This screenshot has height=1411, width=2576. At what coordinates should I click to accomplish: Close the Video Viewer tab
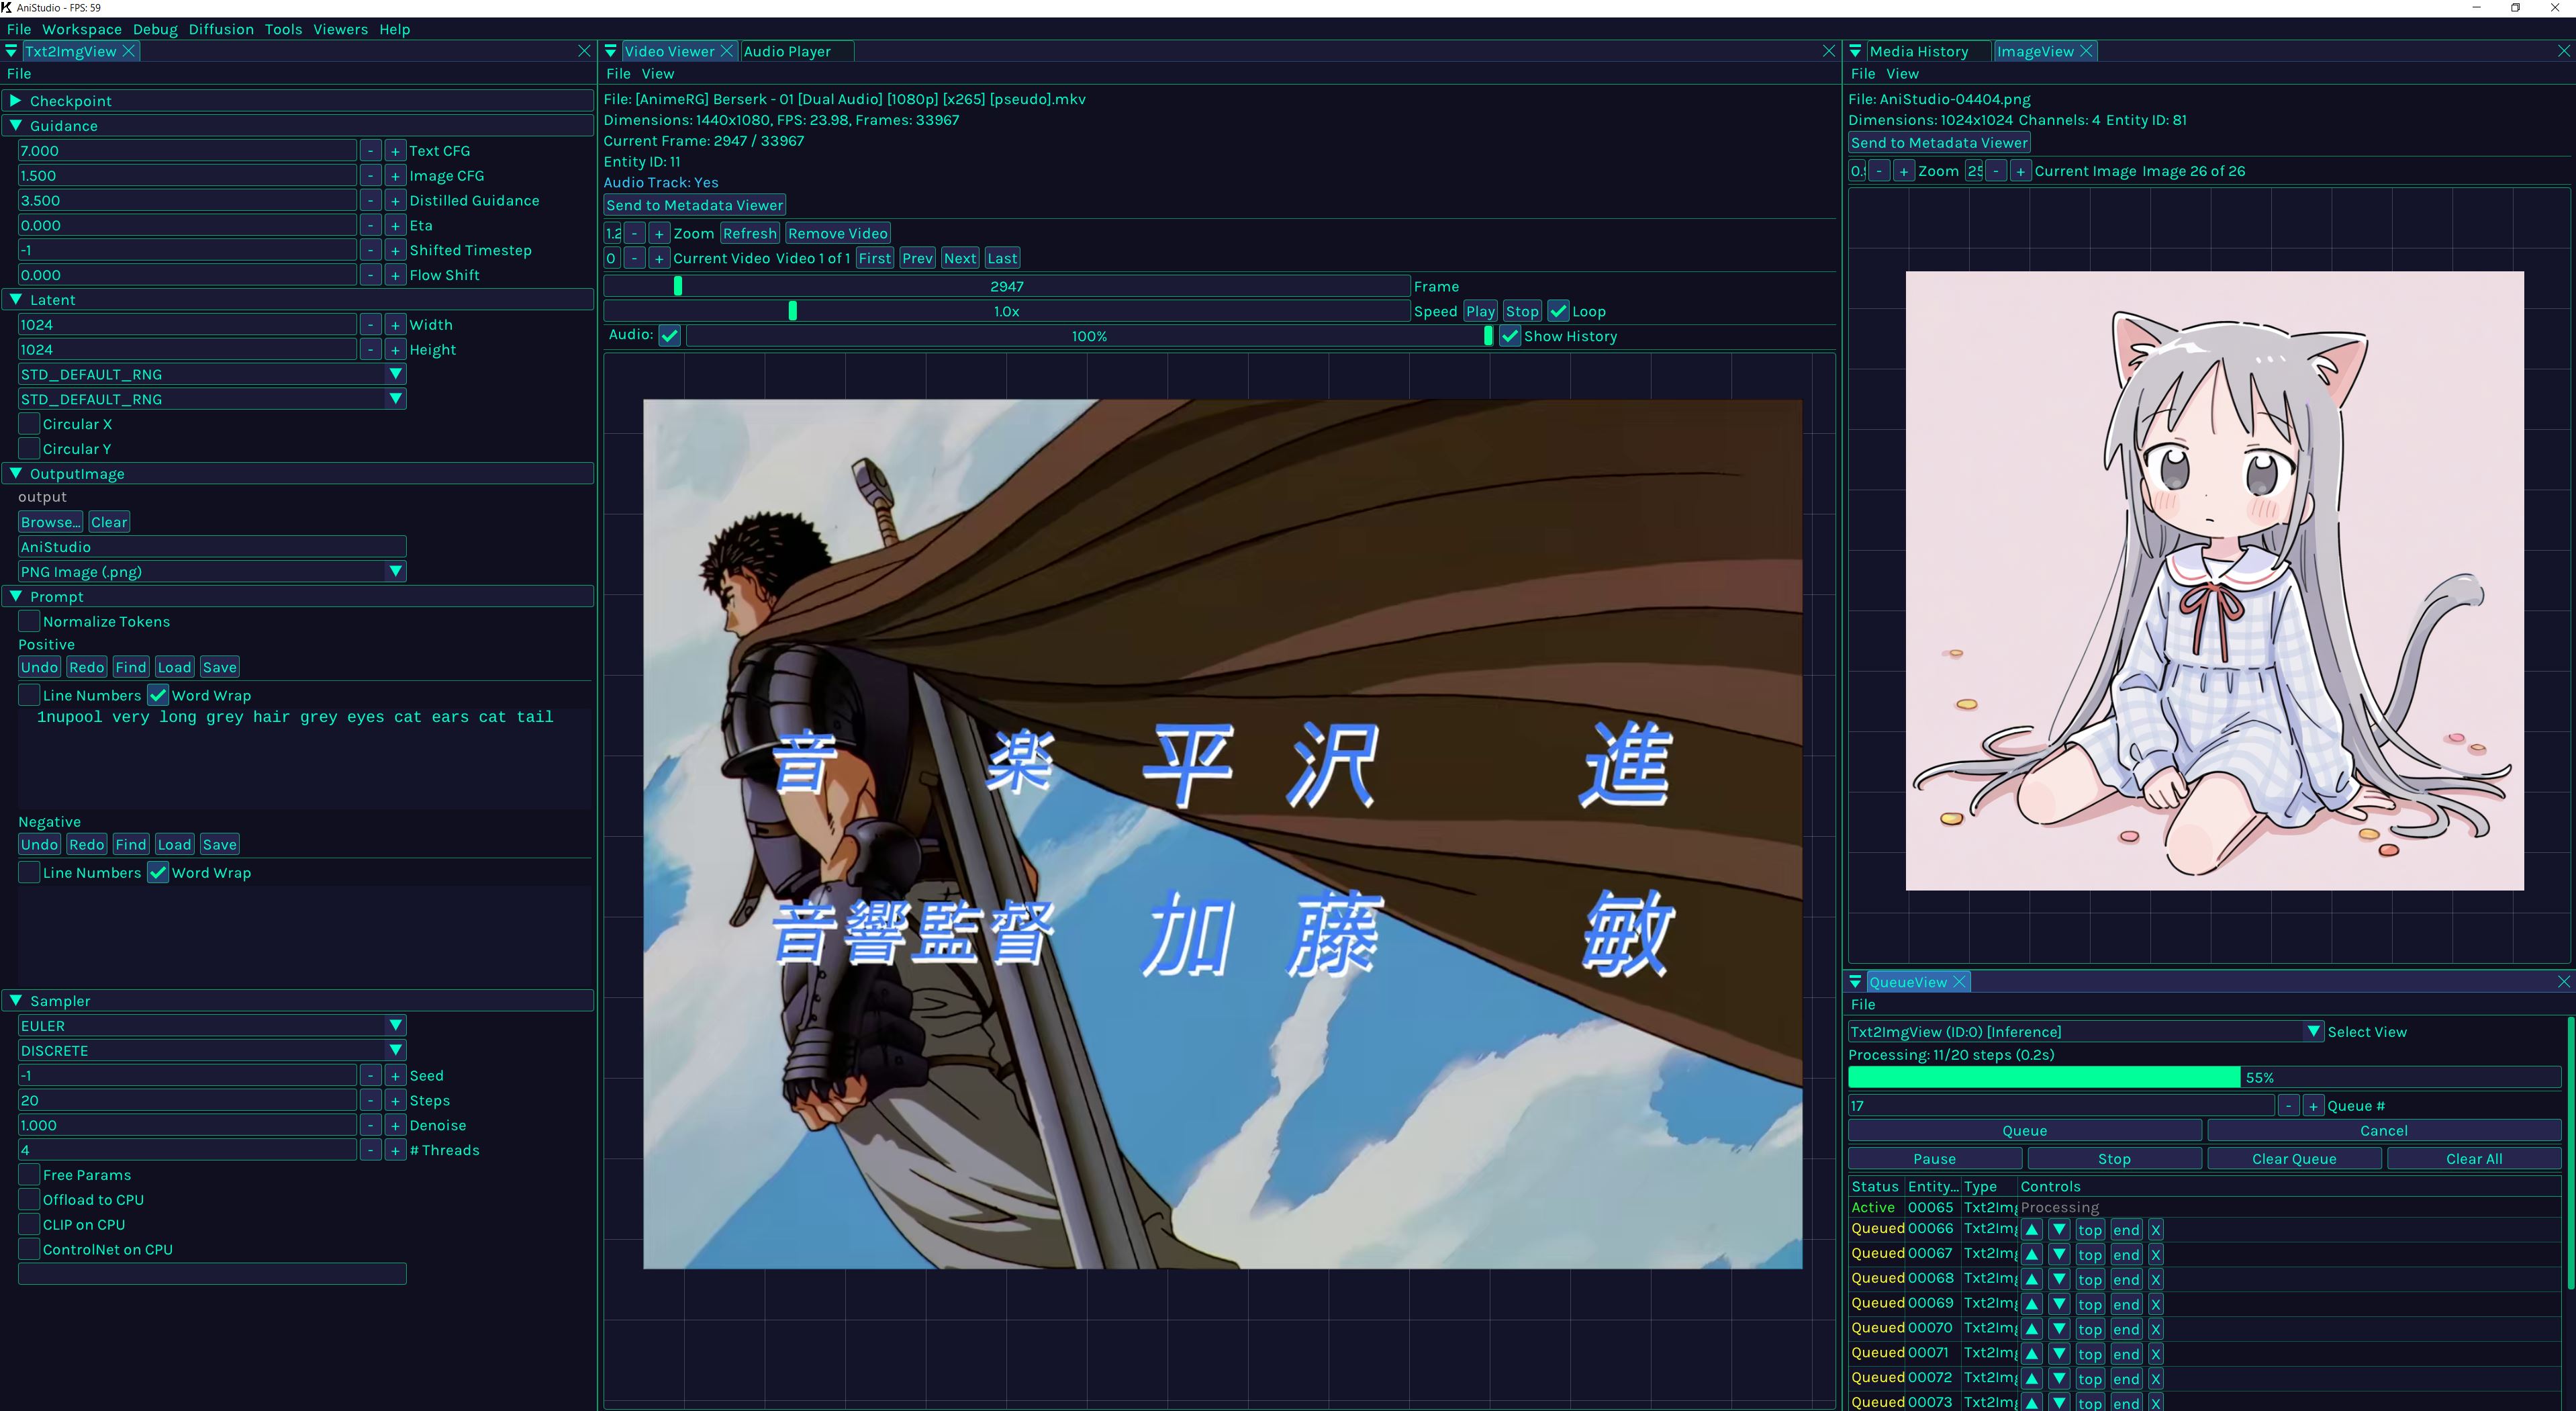727,51
